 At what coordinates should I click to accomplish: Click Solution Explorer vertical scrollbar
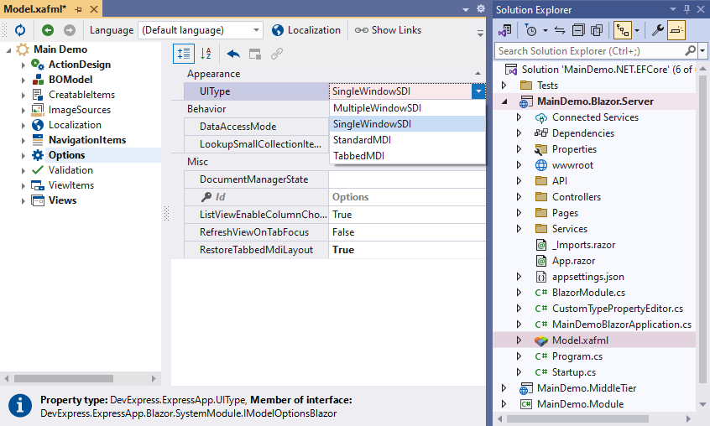[x=702, y=229]
